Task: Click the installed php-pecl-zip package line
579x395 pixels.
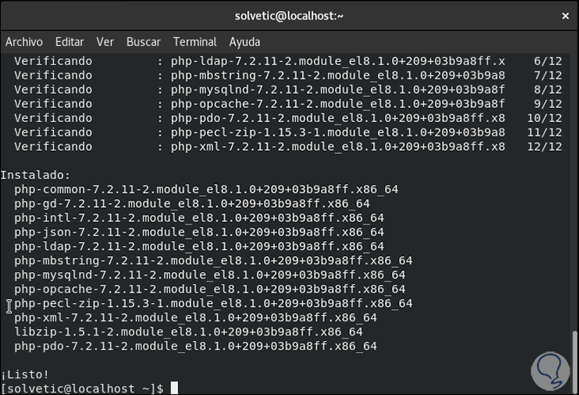Action: click(213, 303)
